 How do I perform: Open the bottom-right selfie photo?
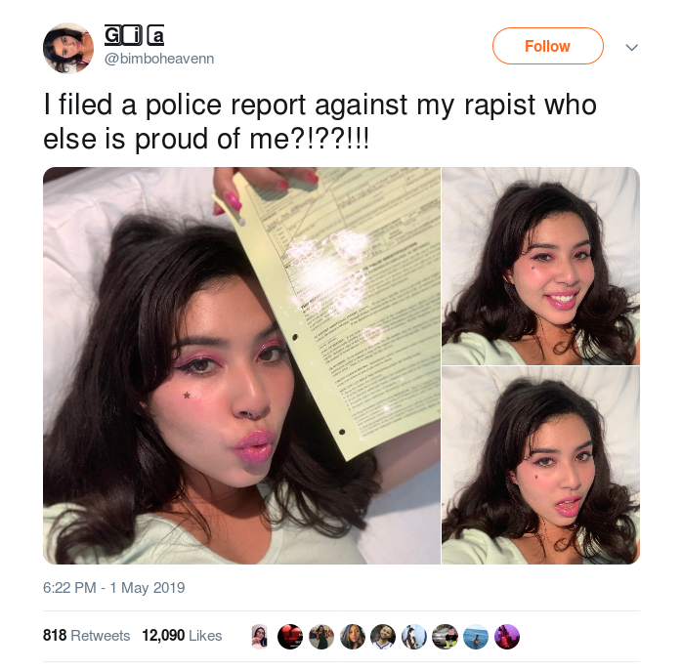[540, 465]
